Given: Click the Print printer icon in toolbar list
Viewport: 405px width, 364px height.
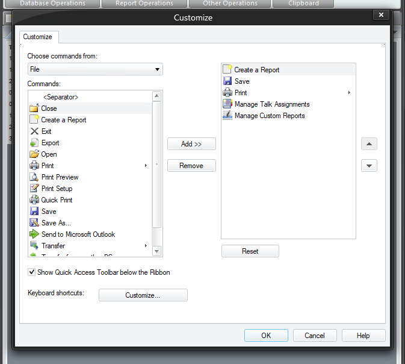Looking at the screenshot, I should (x=227, y=92).
